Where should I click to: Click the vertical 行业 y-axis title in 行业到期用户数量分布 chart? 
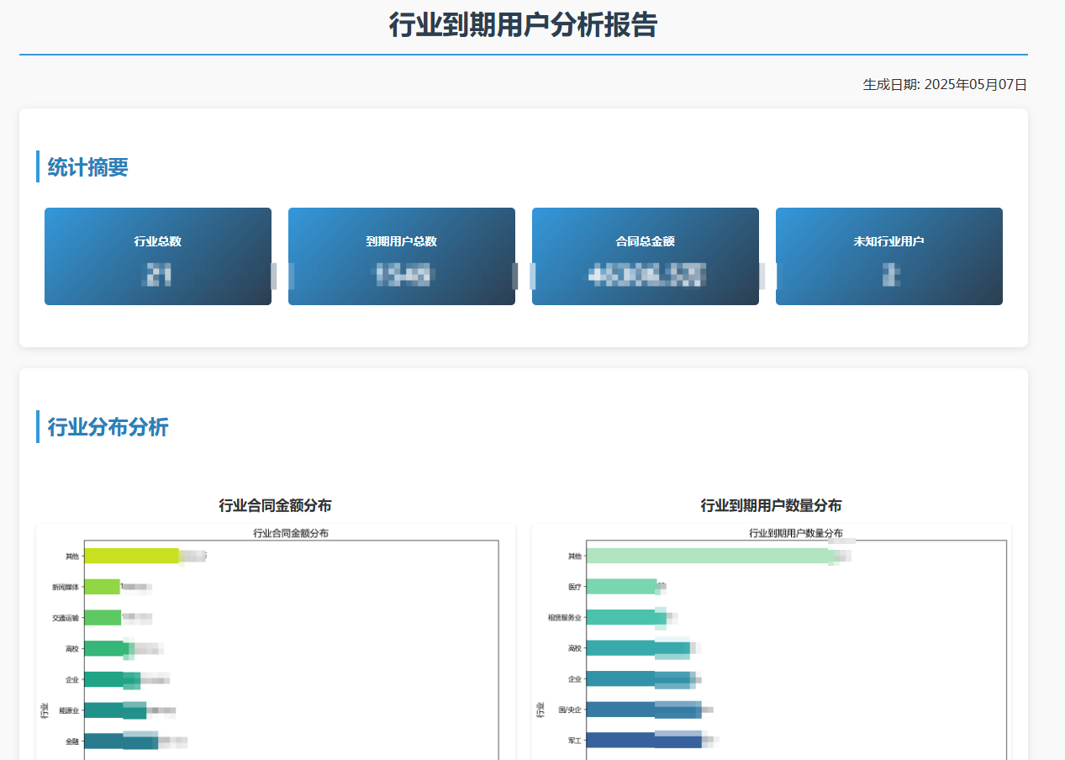540,711
